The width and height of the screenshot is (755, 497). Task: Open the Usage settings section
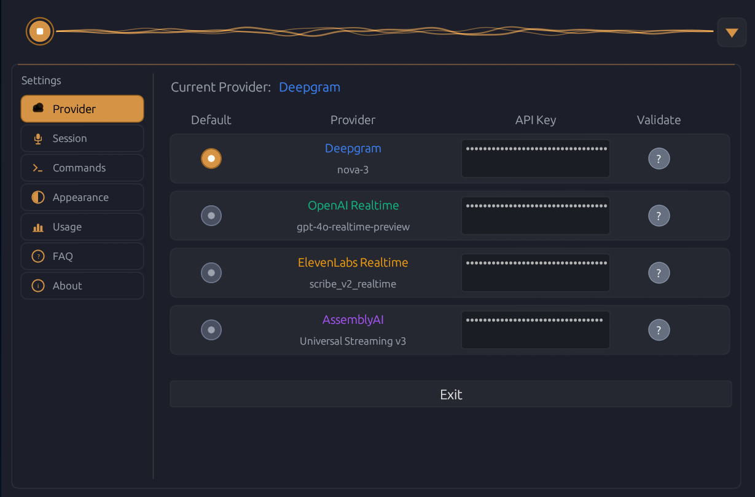(x=82, y=227)
